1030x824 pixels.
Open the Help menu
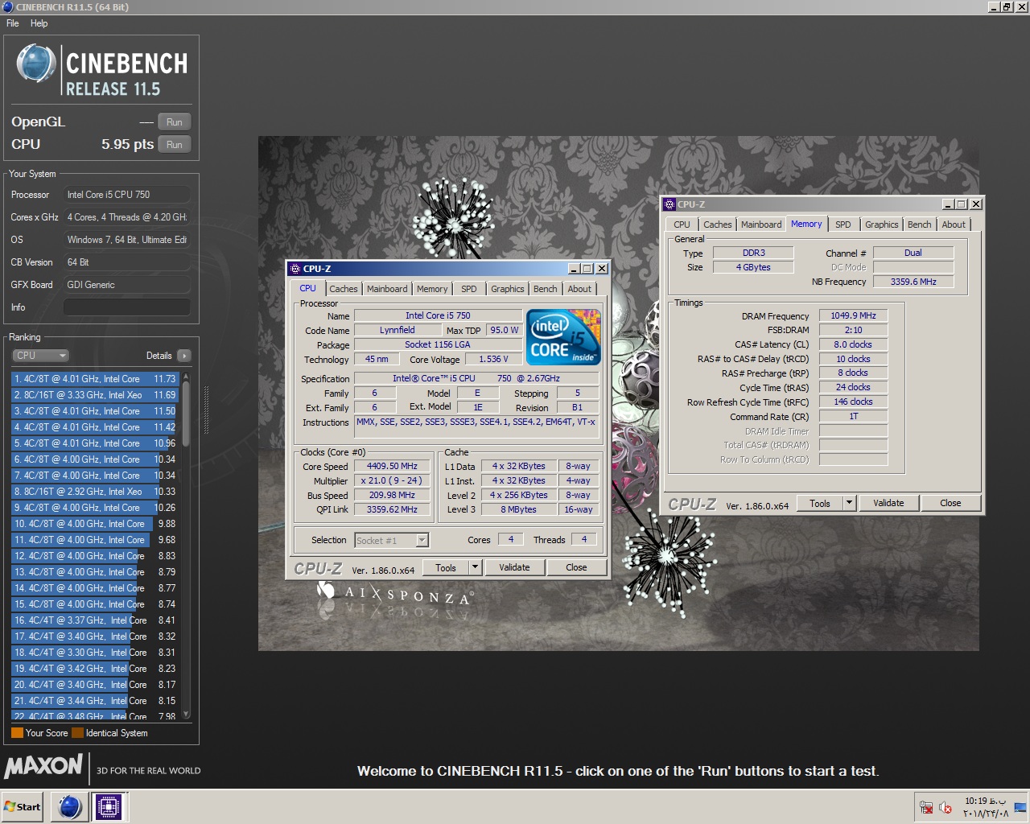(x=39, y=23)
